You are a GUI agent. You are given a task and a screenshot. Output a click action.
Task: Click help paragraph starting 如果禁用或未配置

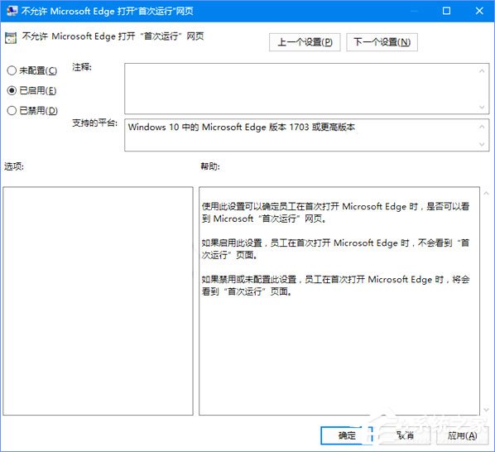pos(335,286)
